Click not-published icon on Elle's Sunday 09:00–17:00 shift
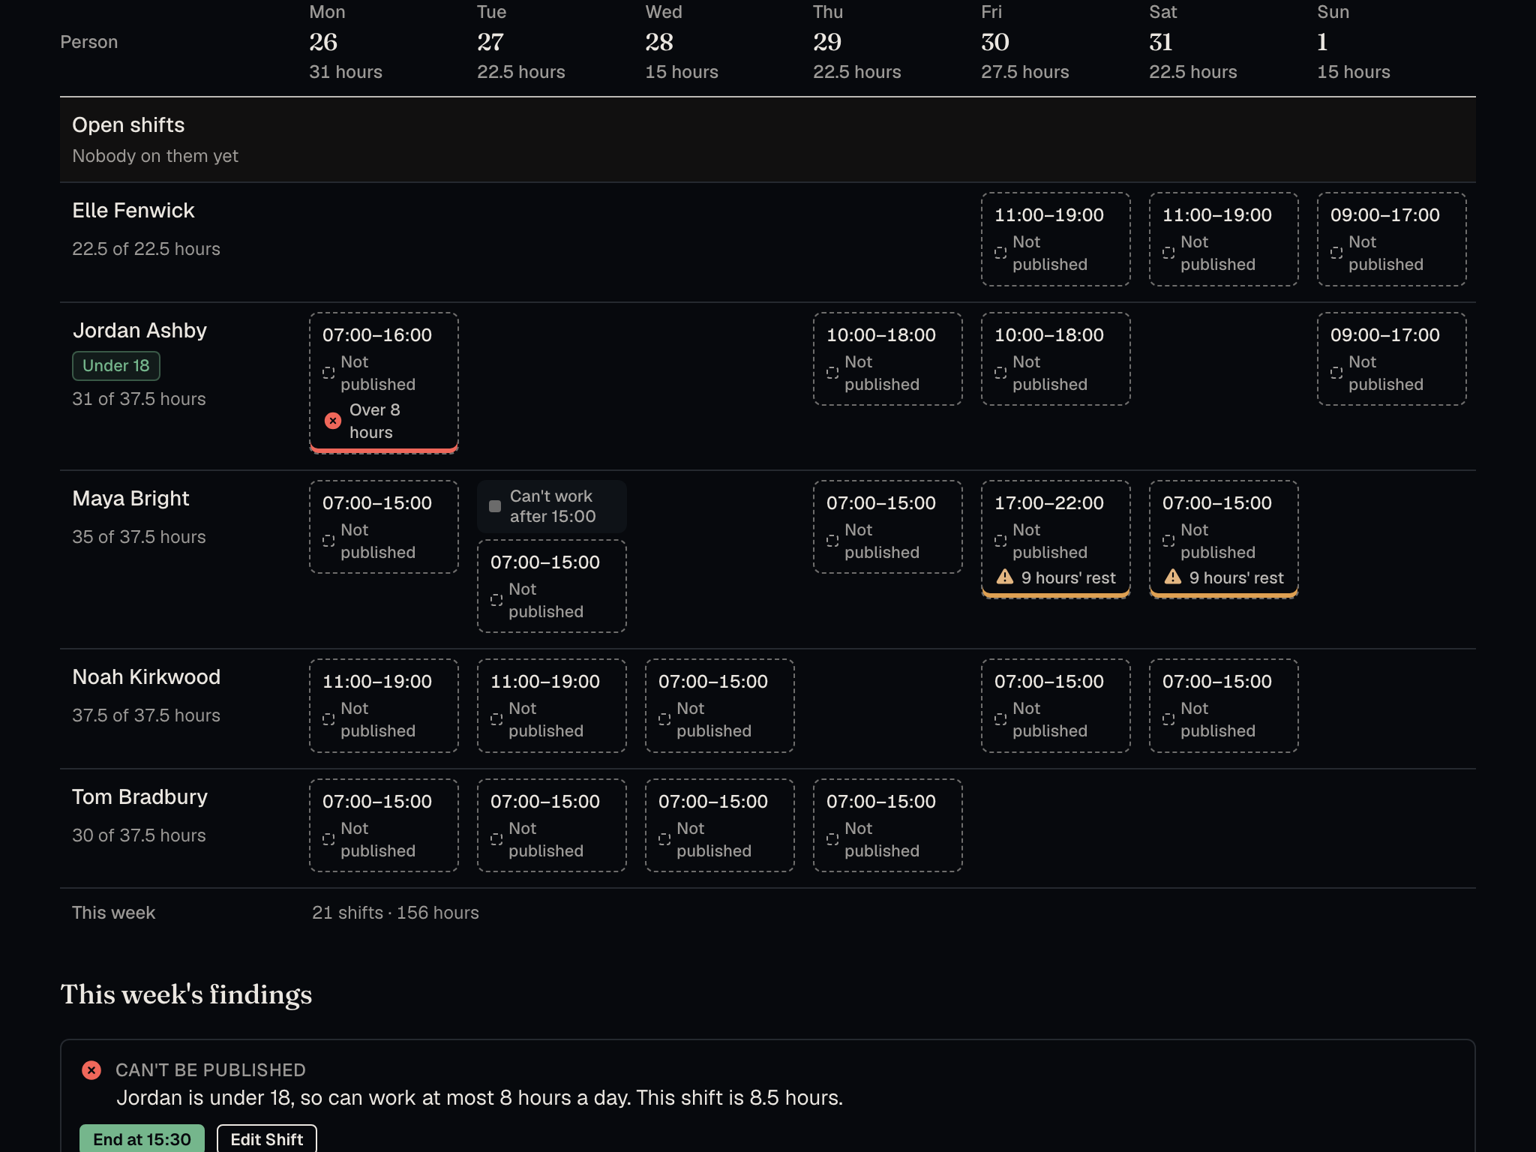This screenshot has width=1536, height=1152. [1336, 253]
